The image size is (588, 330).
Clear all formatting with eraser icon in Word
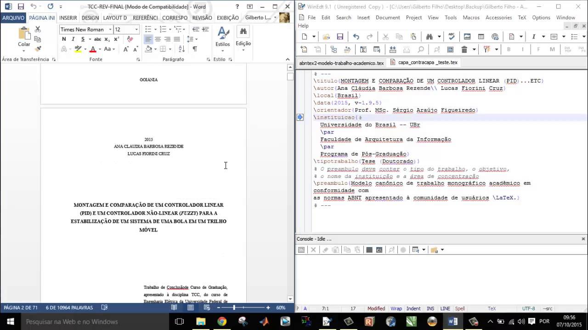coord(130,39)
